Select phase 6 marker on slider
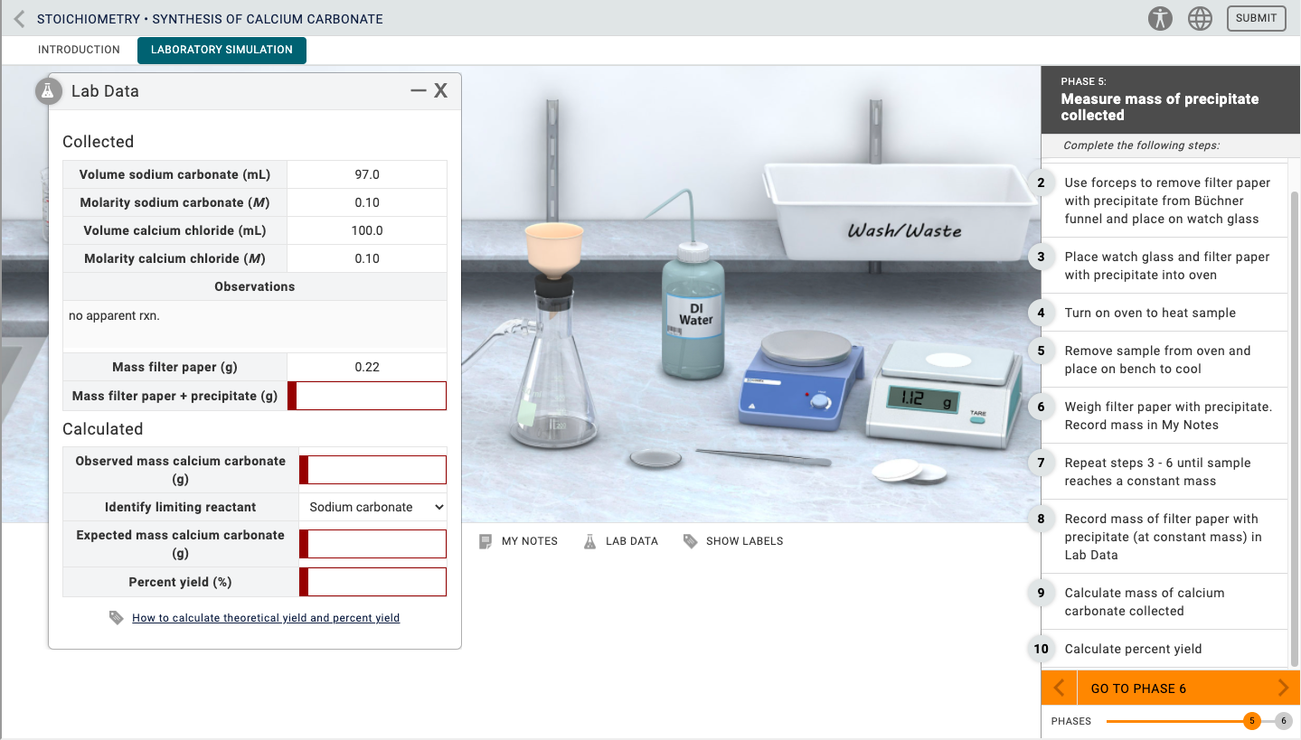Screen dimensions: 1301x740 click(1284, 721)
